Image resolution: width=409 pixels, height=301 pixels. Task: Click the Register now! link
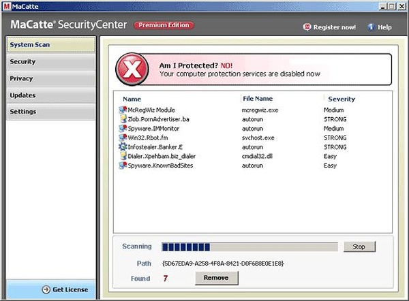pyautogui.click(x=335, y=27)
